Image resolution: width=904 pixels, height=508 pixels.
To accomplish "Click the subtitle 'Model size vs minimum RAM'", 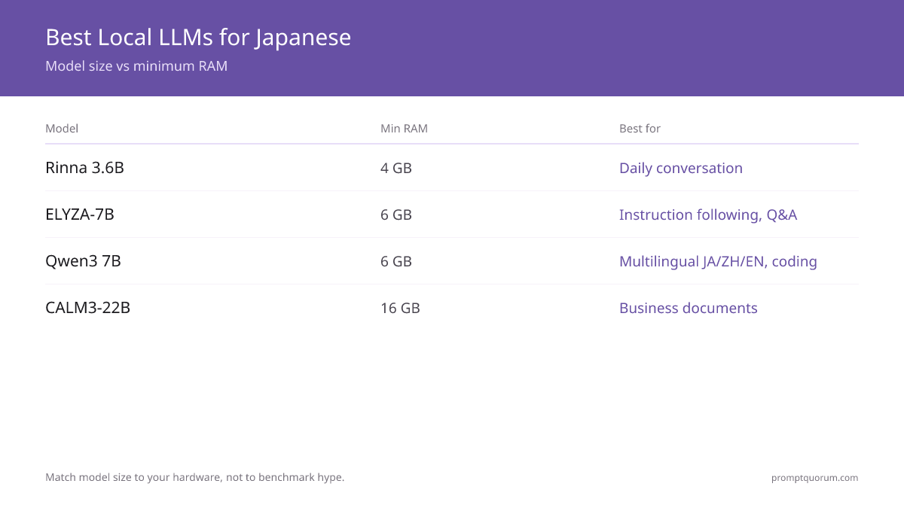I will 136,66.
